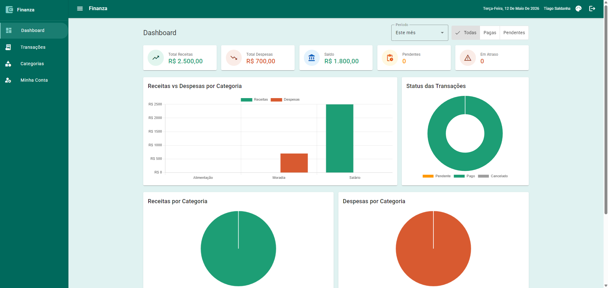Click the Dashboard grid icon in the sidebar
Image resolution: width=608 pixels, height=288 pixels.
click(9, 30)
